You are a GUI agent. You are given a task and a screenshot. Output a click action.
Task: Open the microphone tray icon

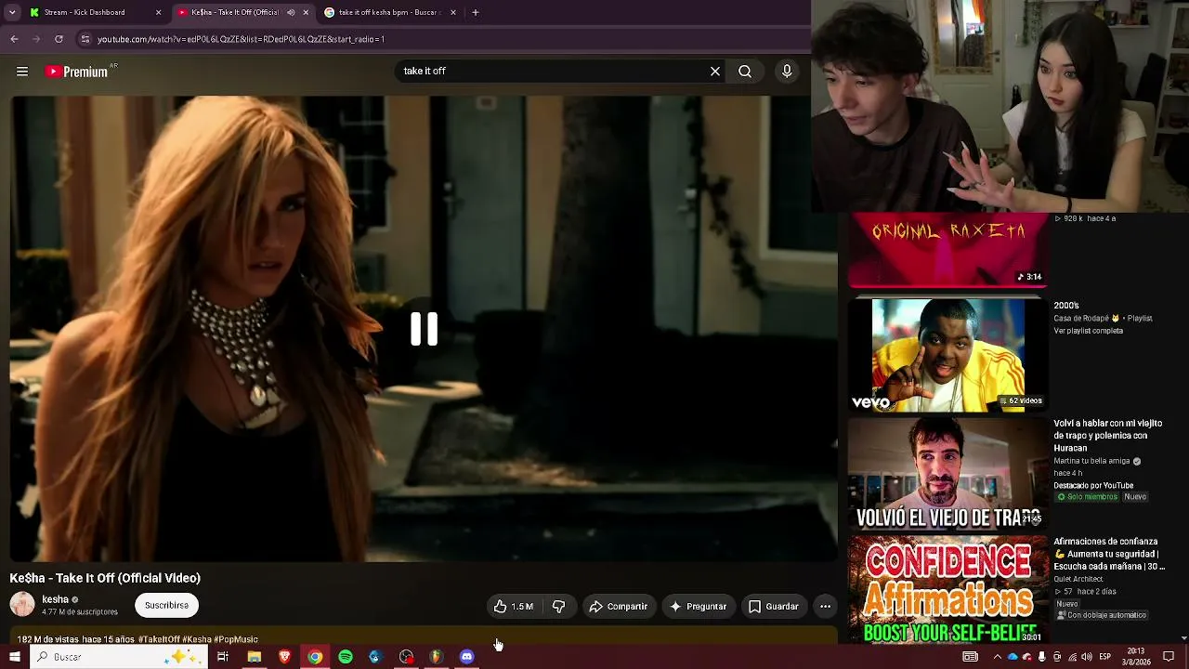(1041, 657)
